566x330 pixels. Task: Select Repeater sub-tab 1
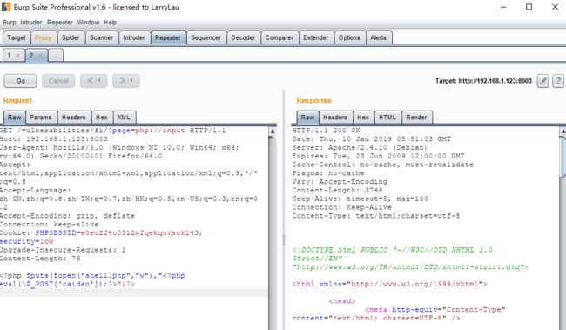tap(10, 56)
